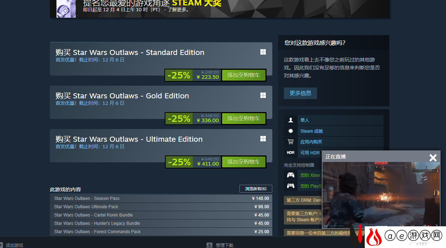Click the in-app purchases cart icon
The image size is (446, 248).
click(x=290, y=142)
